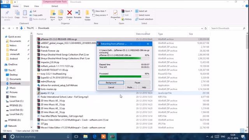Click the Cortana search box

40,136
